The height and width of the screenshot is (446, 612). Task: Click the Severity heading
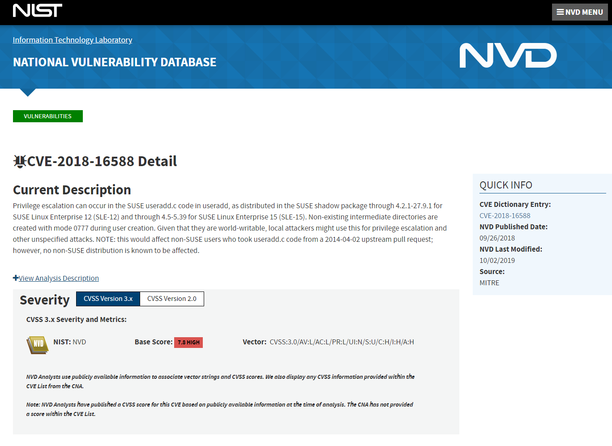pos(45,300)
